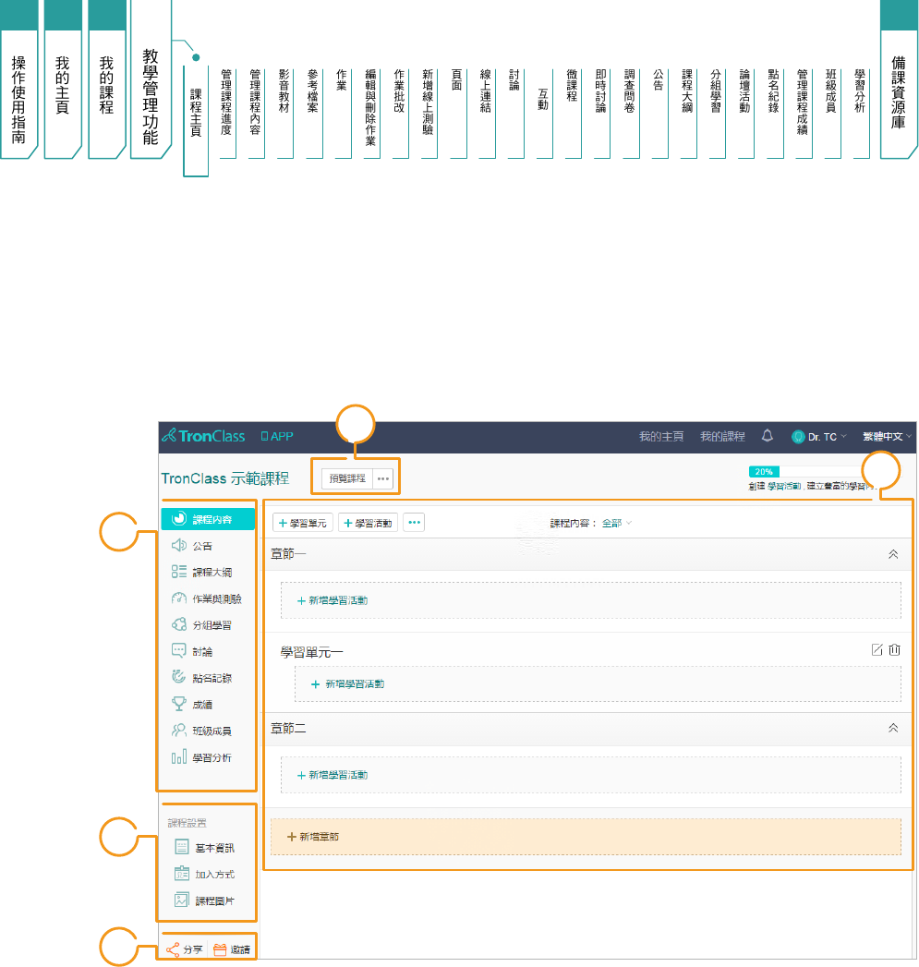
Task: Click the TronClass 示範課程 title
Action: pos(225,478)
